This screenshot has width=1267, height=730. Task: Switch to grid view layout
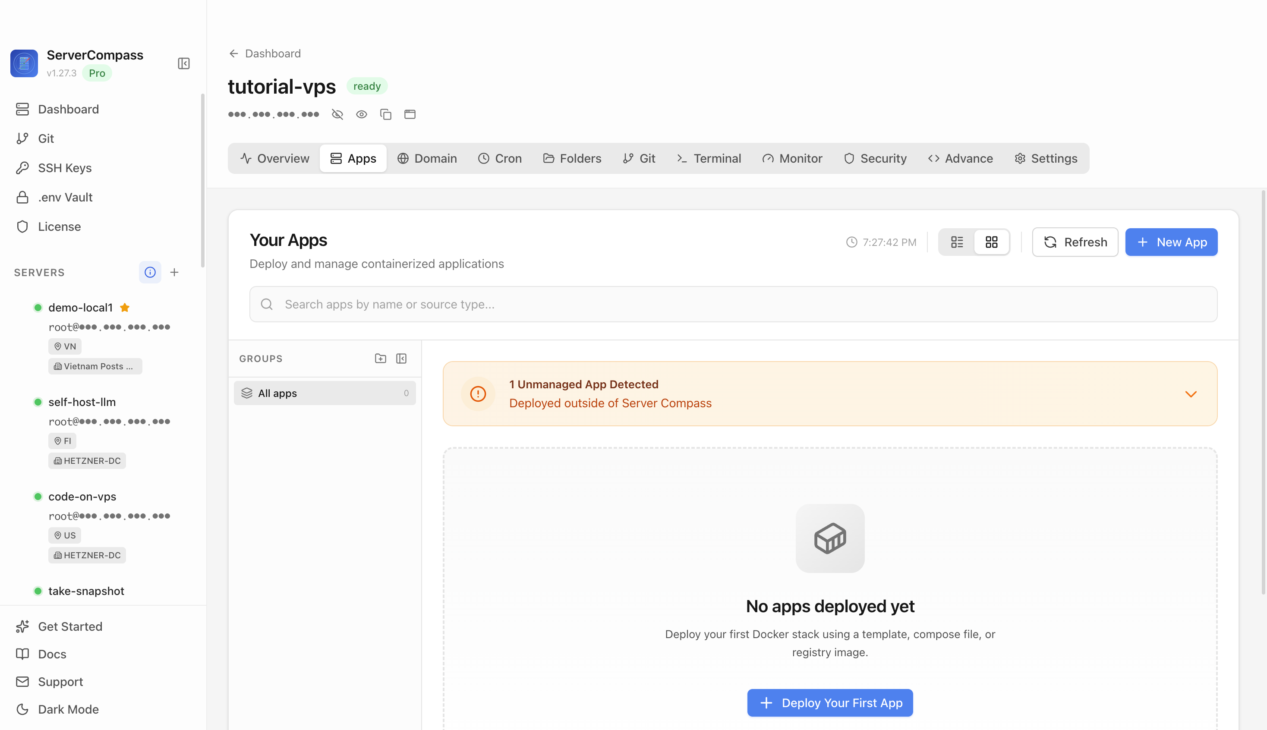[x=991, y=242]
